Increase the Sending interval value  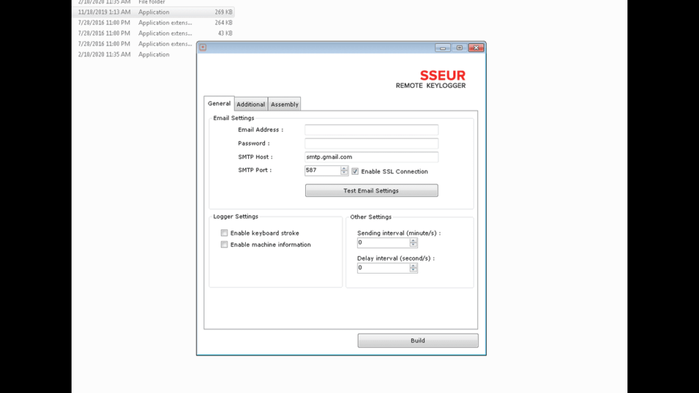(x=413, y=240)
